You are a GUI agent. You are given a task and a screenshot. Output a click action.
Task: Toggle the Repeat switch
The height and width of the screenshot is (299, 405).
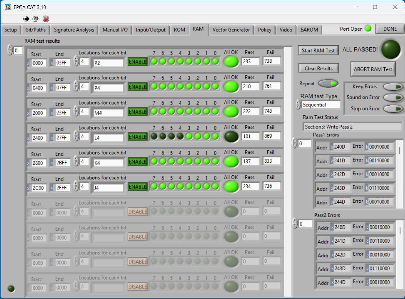point(328,83)
